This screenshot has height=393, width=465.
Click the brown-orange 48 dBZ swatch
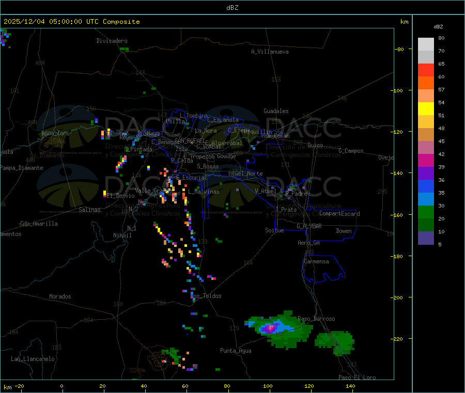pos(426,135)
